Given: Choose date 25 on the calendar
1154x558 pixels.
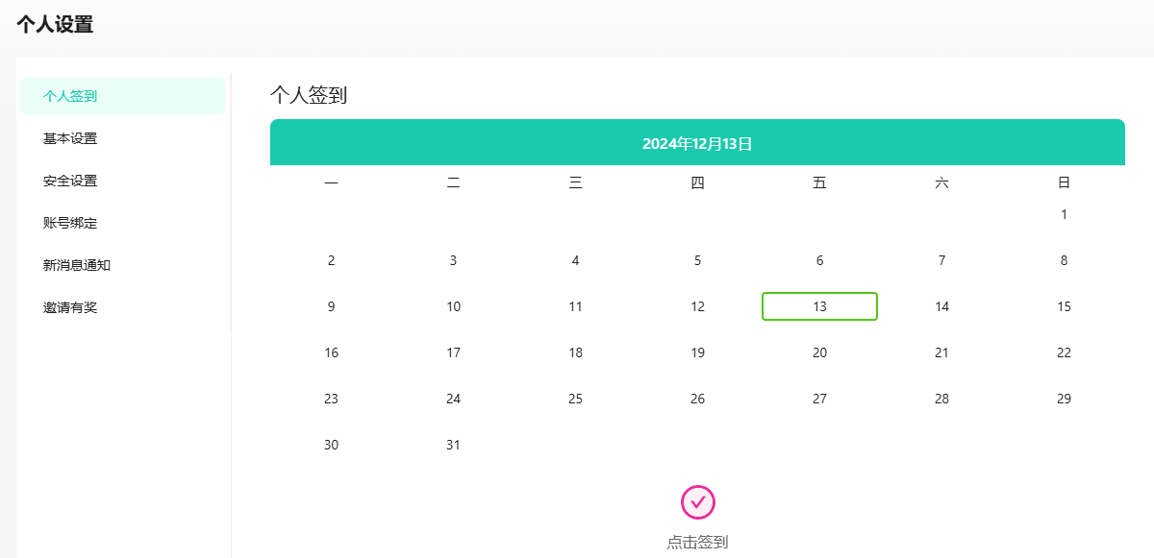Looking at the screenshot, I should (x=575, y=399).
